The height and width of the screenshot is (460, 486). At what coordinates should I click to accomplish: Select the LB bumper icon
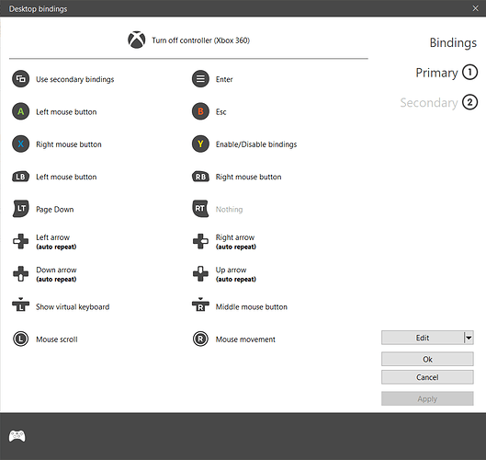[x=21, y=177]
